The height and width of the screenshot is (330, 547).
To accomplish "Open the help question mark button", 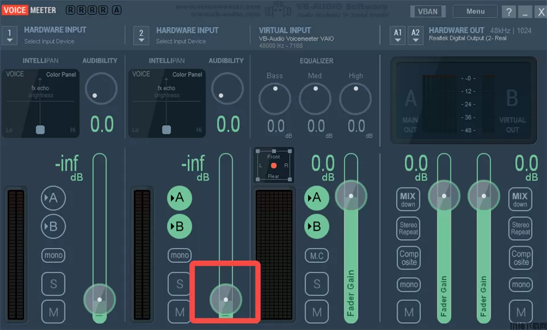I will point(508,11).
